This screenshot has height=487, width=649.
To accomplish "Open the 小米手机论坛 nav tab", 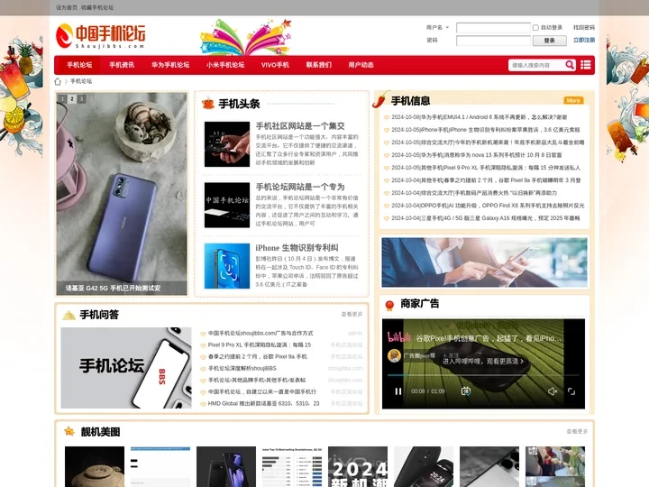I will [225, 65].
